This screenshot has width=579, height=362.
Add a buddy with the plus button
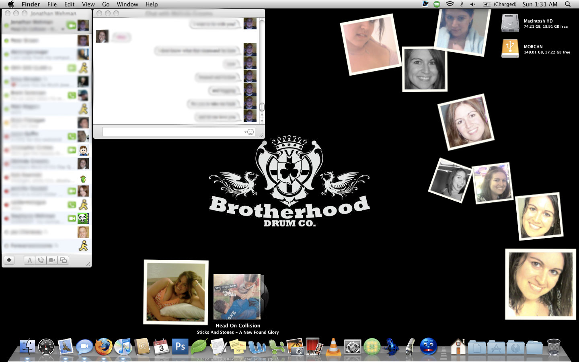[9, 260]
